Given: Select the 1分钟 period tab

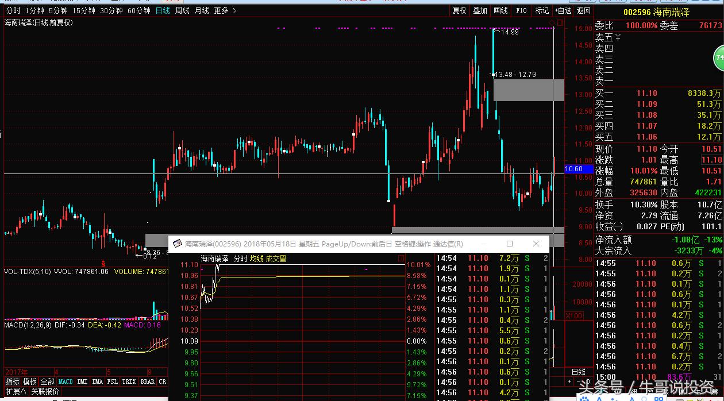Looking at the screenshot, I should coord(35,10).
